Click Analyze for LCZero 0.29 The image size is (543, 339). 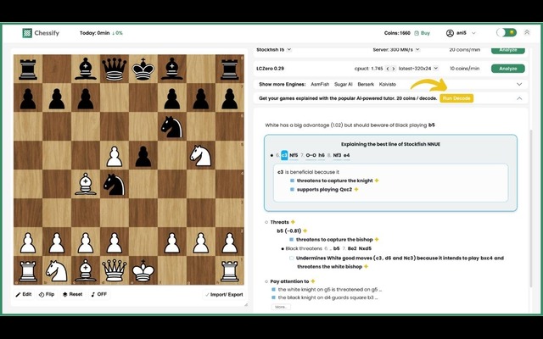508,69
